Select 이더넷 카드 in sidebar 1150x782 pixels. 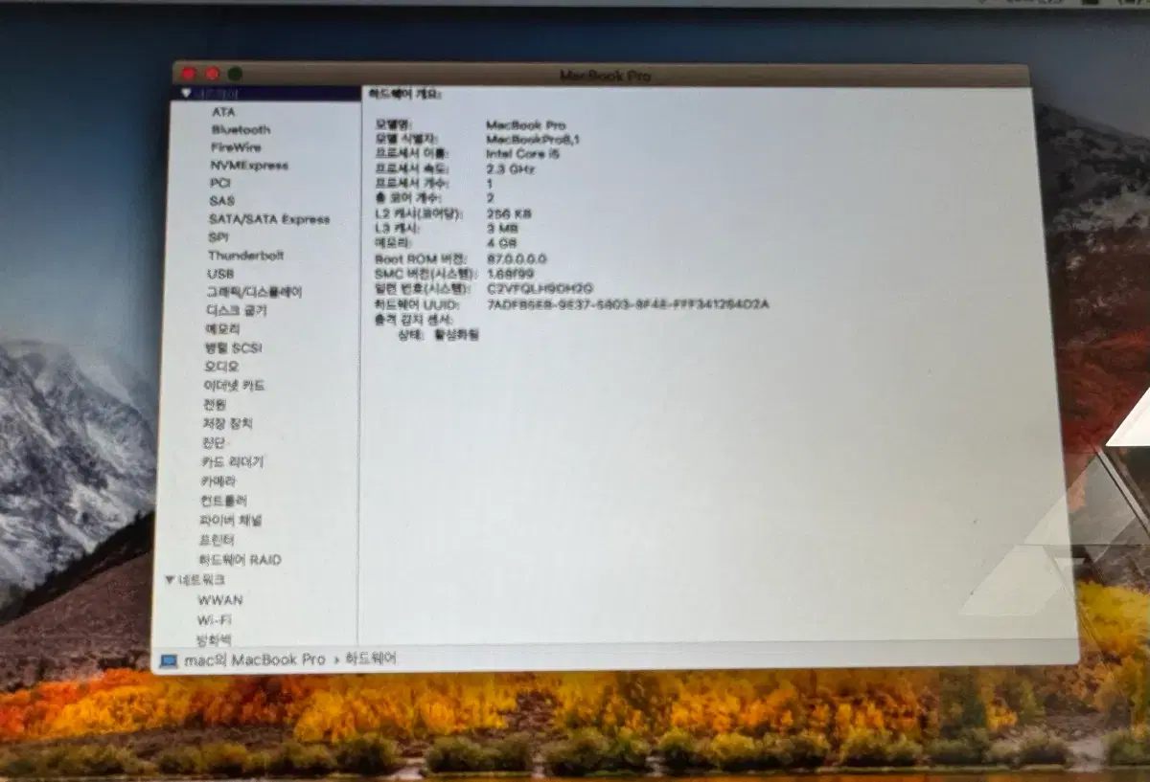point(234,386)
